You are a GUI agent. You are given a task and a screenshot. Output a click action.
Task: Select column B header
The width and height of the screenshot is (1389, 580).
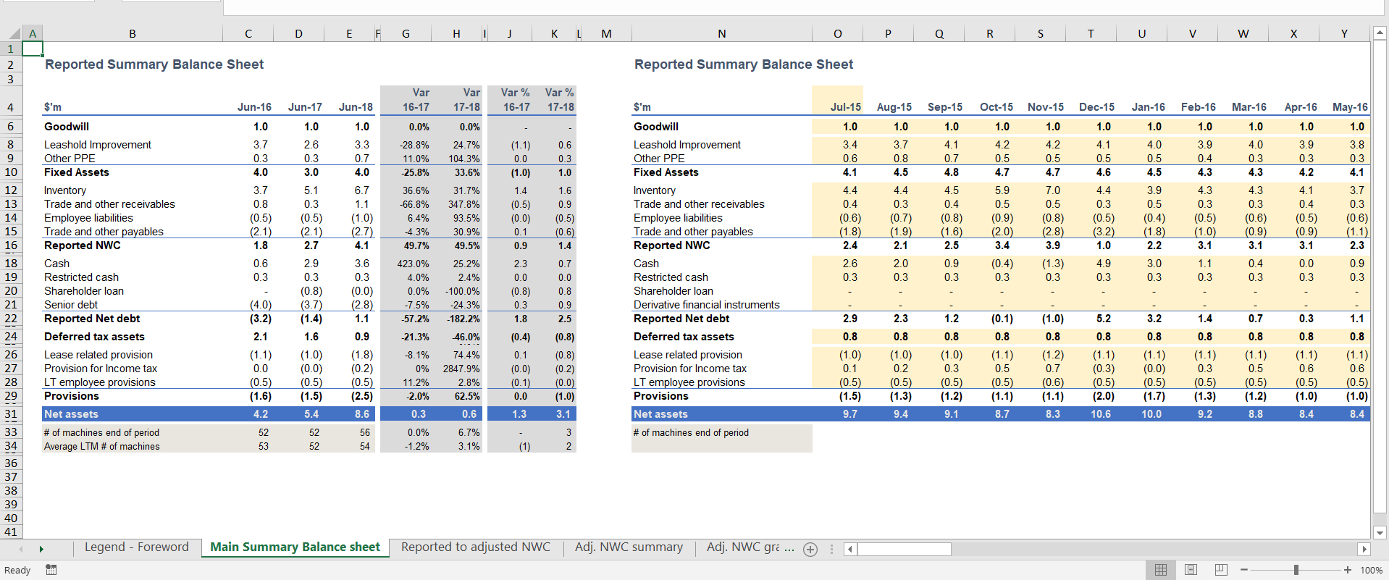[133, 33]
